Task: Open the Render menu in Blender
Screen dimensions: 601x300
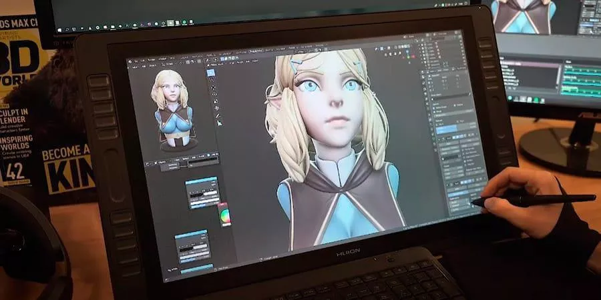Action: tap(152, 61)
